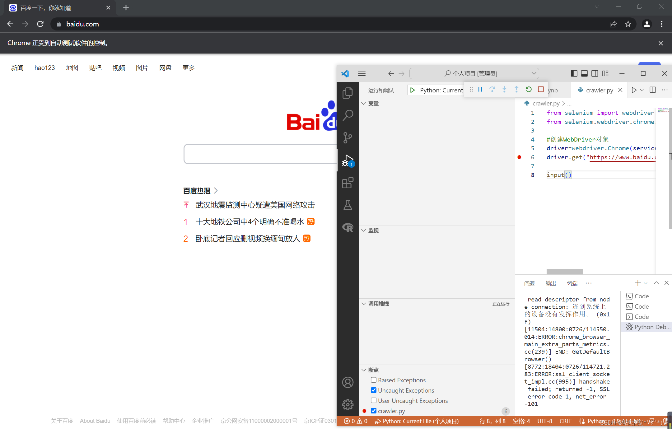Click the editor minimap thumbnail
The height and width of the screenshot is (429, 672).
(x=663, y=110)
